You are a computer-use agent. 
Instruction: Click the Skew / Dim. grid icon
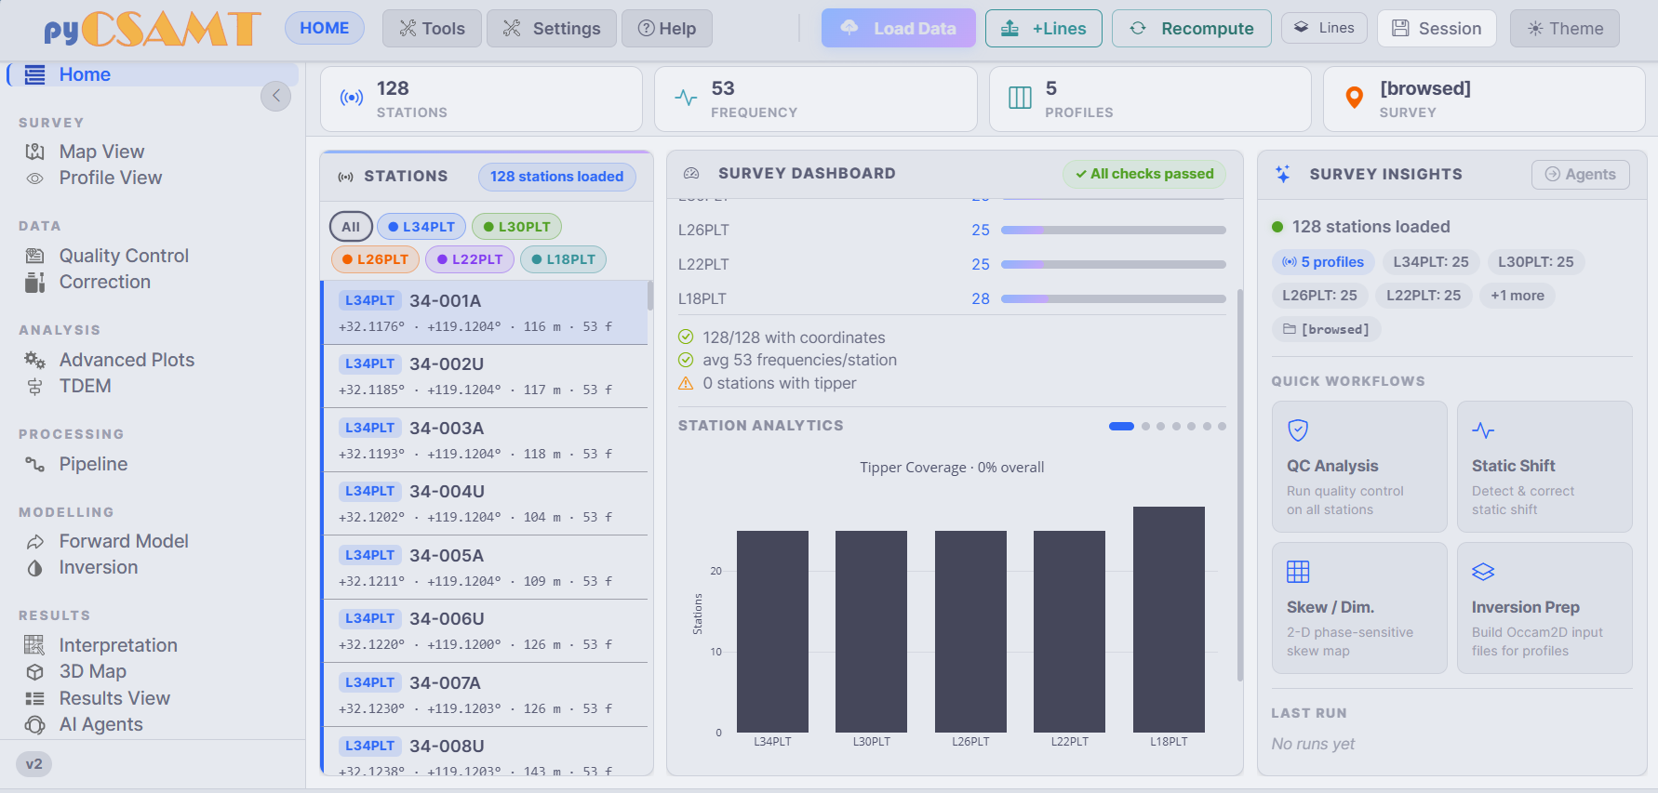pos(1298,571)
